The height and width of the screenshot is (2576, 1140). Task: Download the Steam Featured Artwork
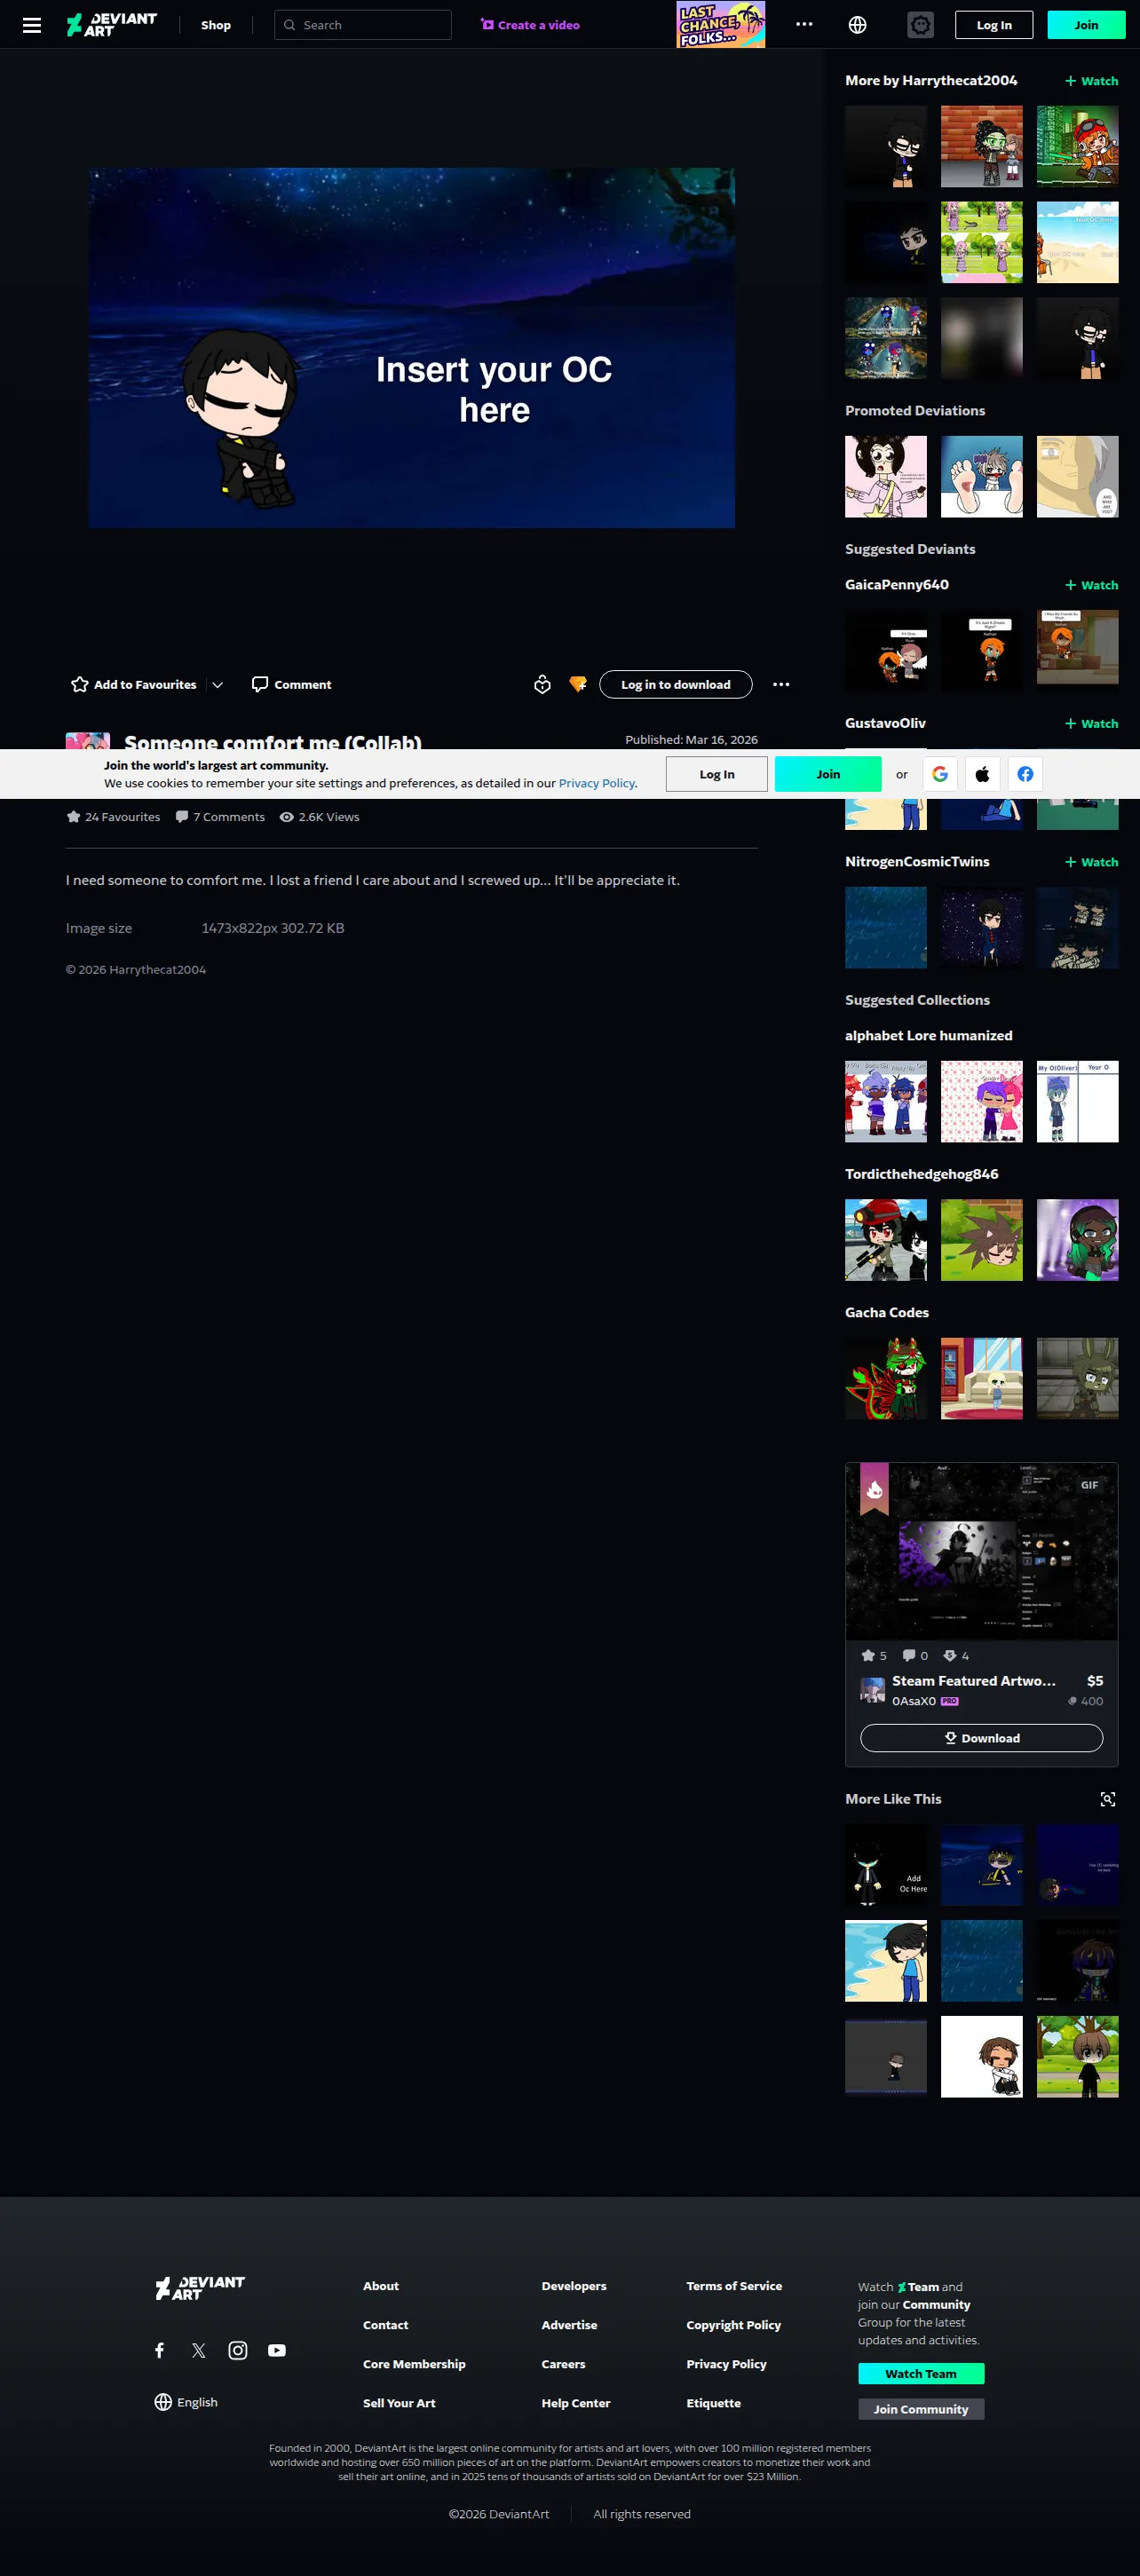982,1738
